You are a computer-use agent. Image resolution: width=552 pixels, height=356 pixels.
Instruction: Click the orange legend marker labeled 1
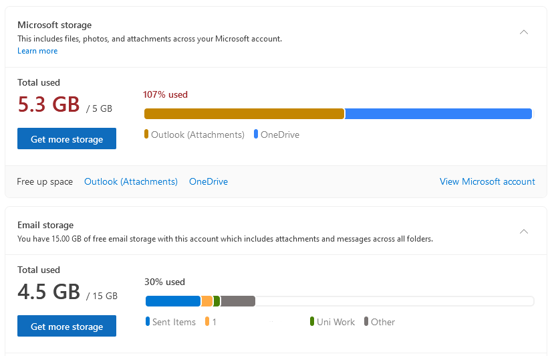tap(208, 322)
